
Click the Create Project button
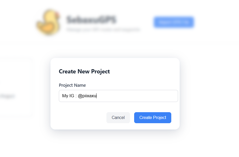(x=152, y=118)
